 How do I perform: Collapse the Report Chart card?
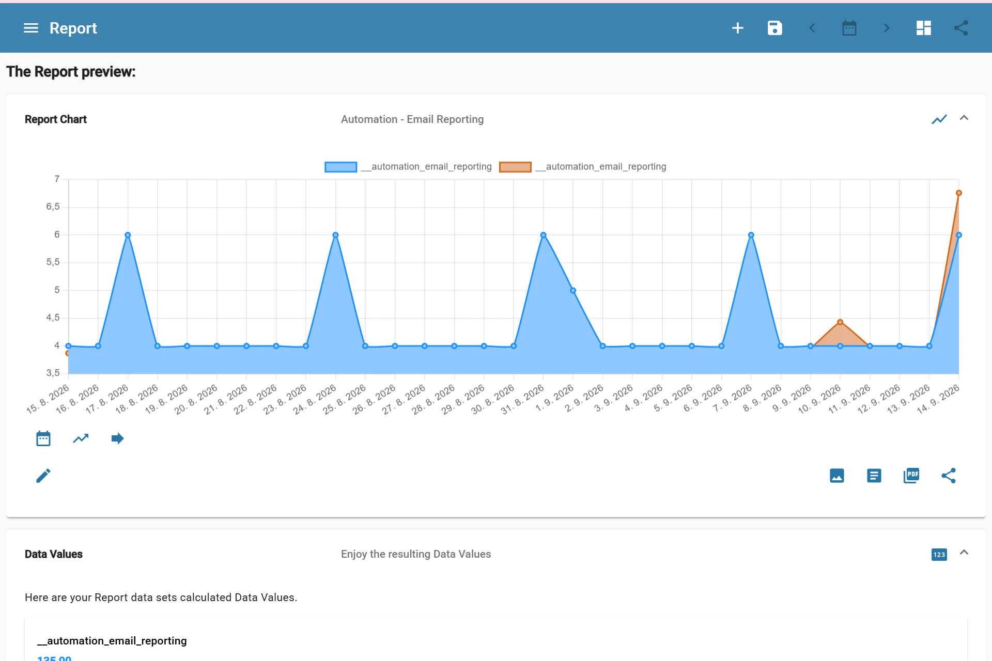(964, 118)
